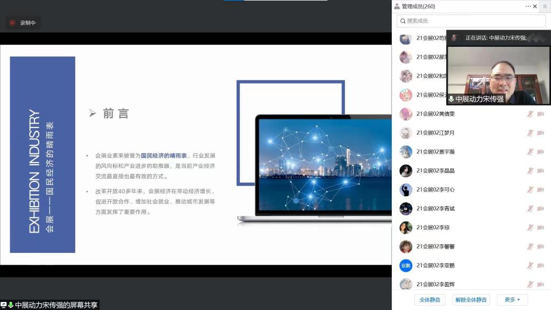551x310 pixels.
Task: Click the 搜索成员 search field
Action: click(471, 21)
